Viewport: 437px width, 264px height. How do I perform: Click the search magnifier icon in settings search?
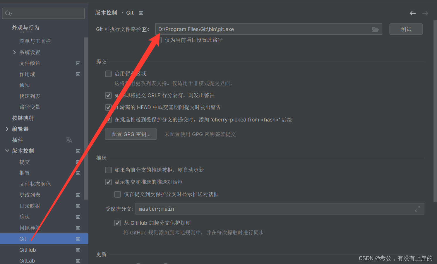coord(8,13)
